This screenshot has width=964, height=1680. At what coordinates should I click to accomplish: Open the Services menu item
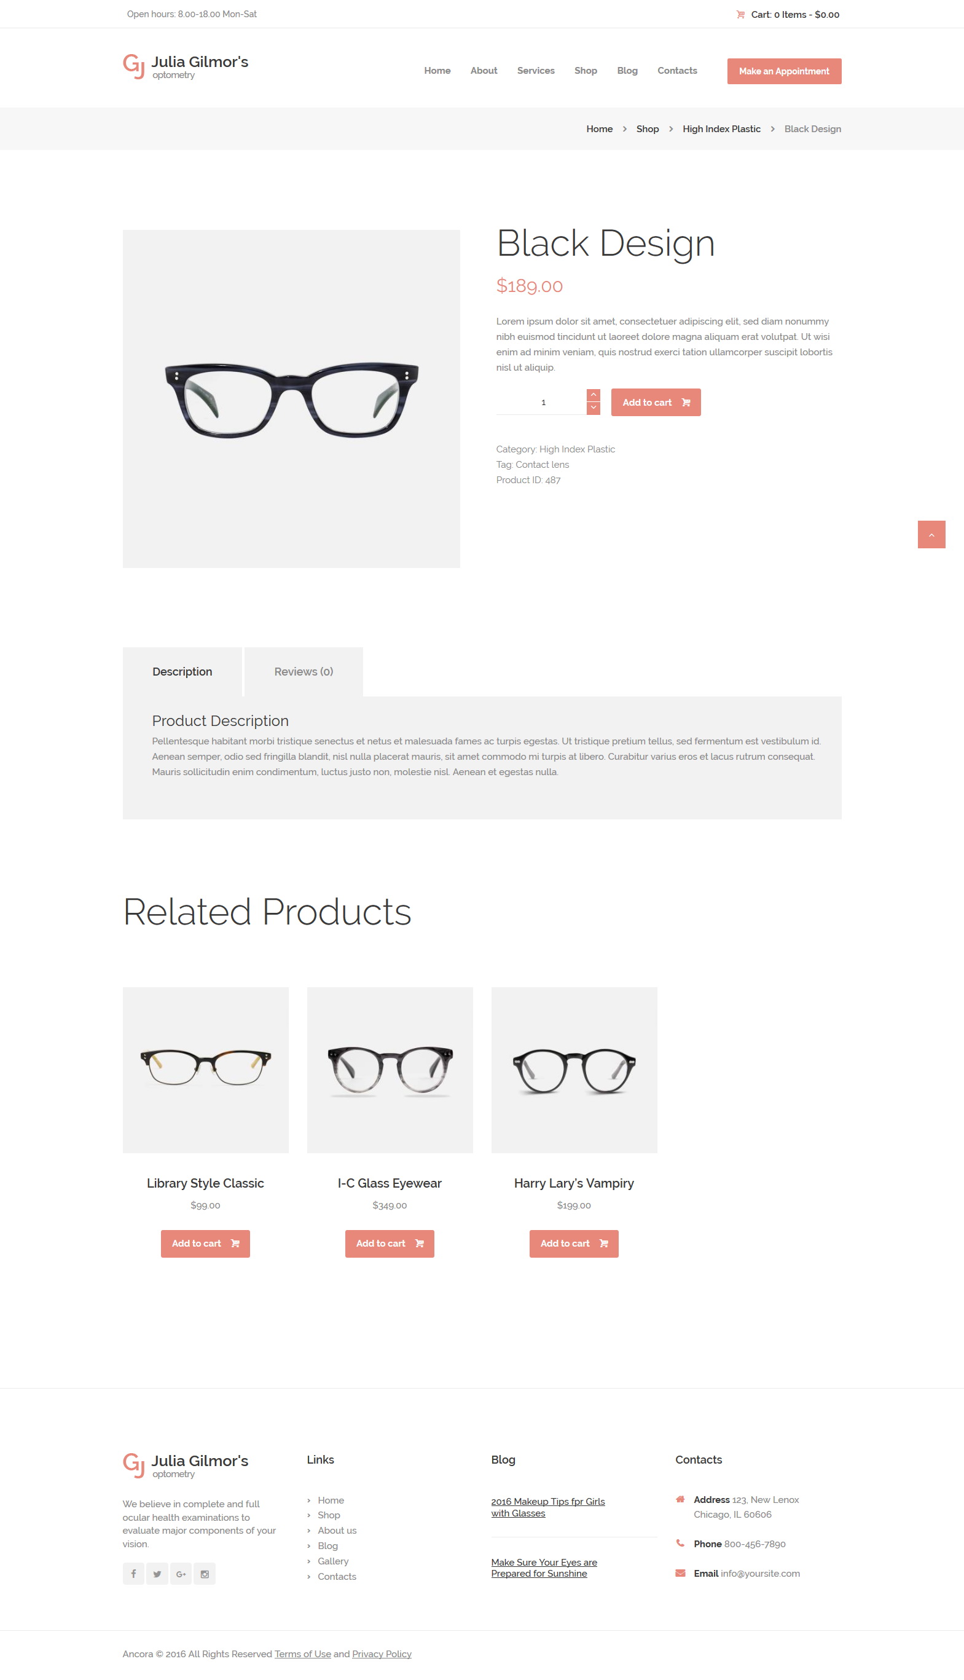click(536, 70)
